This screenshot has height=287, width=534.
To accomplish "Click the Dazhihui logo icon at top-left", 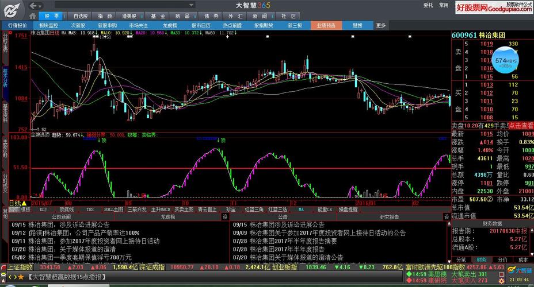I will [x=12, y=10].
